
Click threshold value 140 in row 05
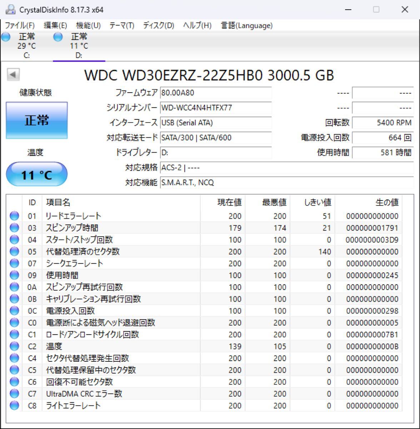click(325, 252)
